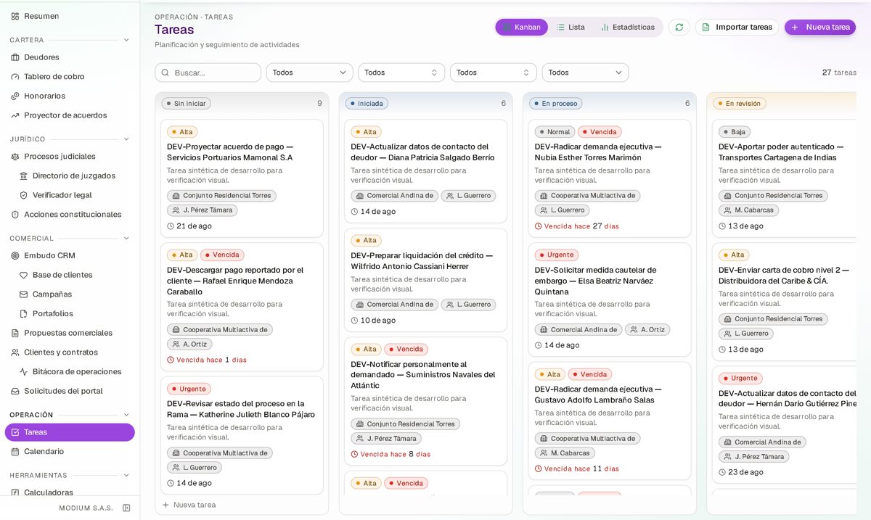The image size is (871, 520).
Task: Switch to the Estadísticas view
Action: point(627,27)
